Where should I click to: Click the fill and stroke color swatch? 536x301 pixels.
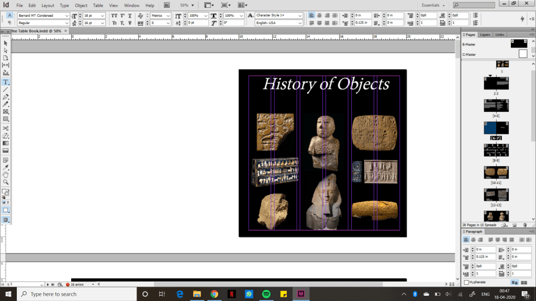coord(6,192)
